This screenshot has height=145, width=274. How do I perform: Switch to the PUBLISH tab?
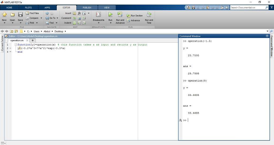point(87,7)
